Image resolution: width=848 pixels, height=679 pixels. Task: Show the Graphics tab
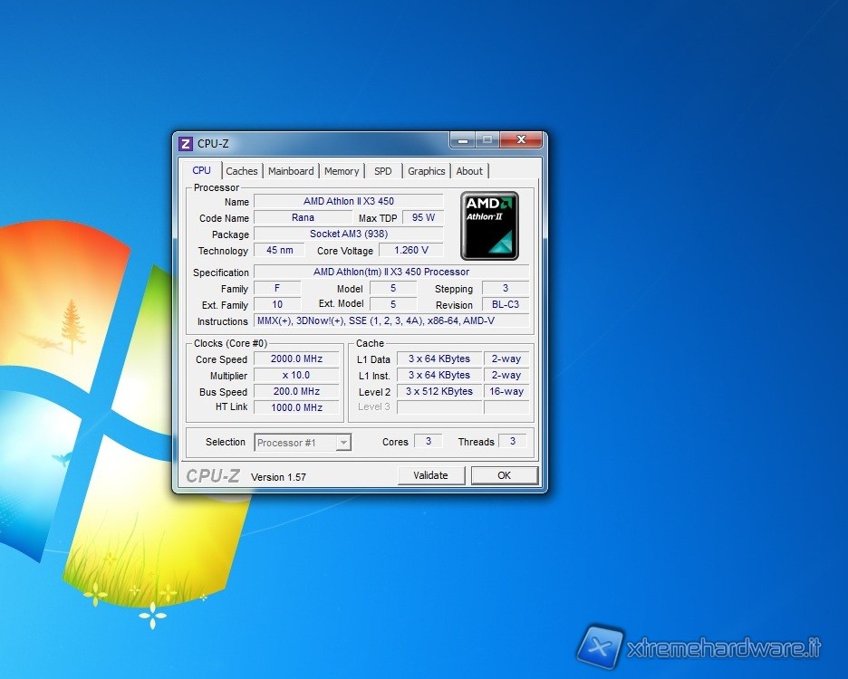(426, 171)
